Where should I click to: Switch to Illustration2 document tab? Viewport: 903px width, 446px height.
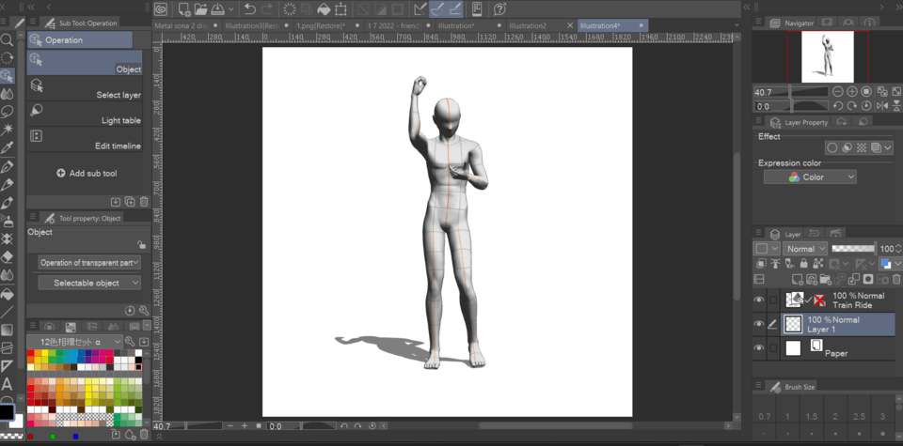(528, 26)
